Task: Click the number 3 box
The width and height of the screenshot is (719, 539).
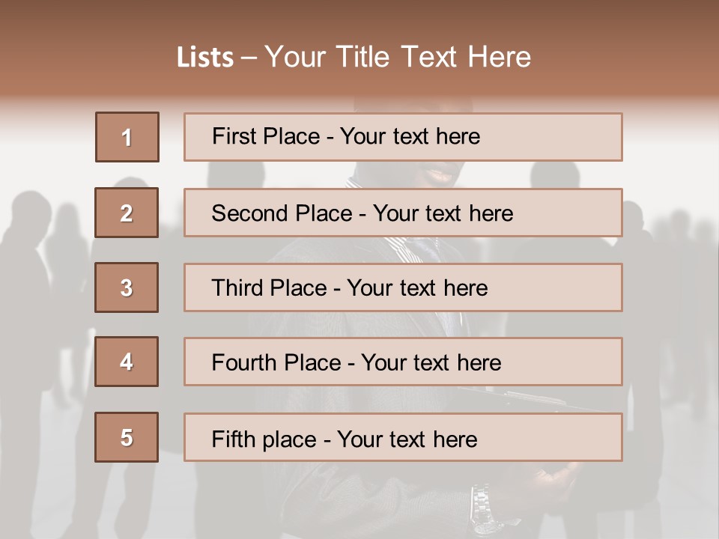Action: [127, 287]
